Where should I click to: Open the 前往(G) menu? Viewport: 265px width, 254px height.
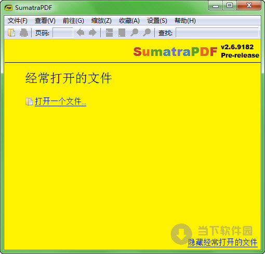[73, 21]
